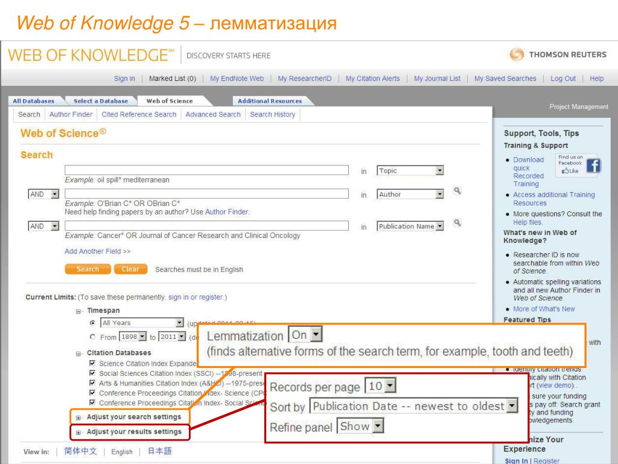Open the AND operator dropdown on the third search row
Screen dimensions: 618x464
click(x=43, y=226)
